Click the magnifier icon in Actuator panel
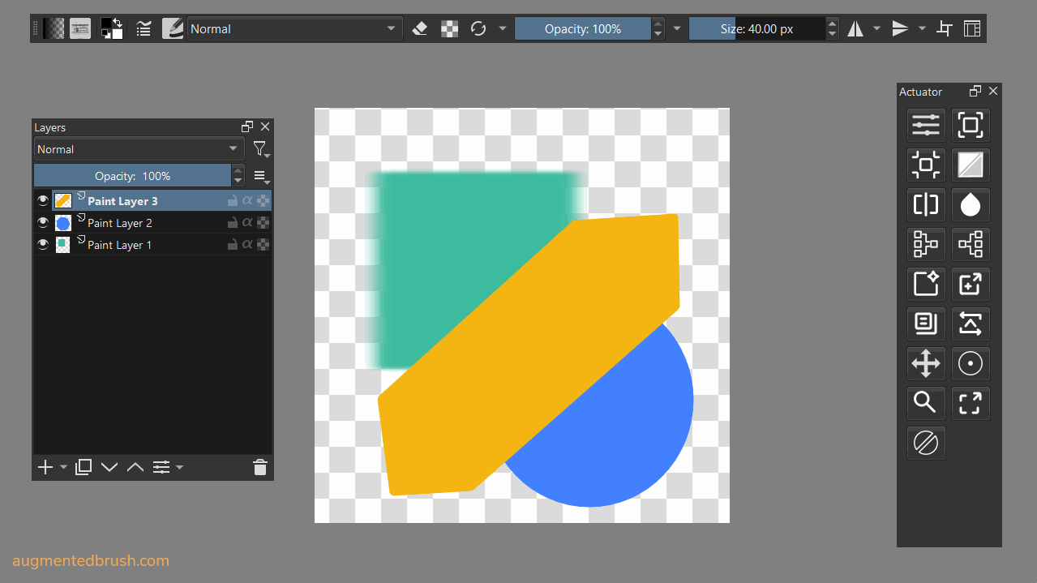The height and width of the screenshot is (583, 1037). tap(925, 402)
